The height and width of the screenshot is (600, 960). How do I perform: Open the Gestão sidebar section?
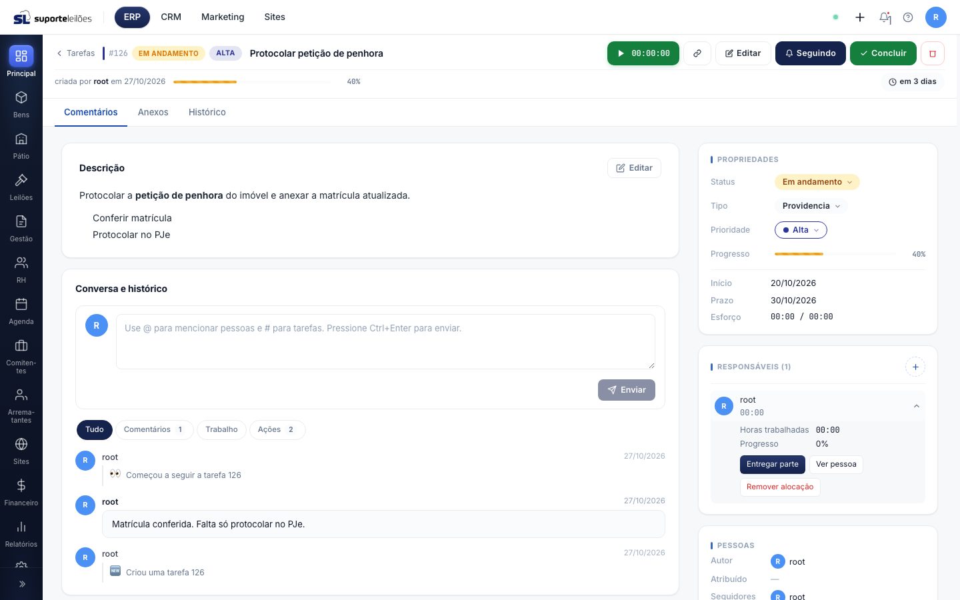21,228
